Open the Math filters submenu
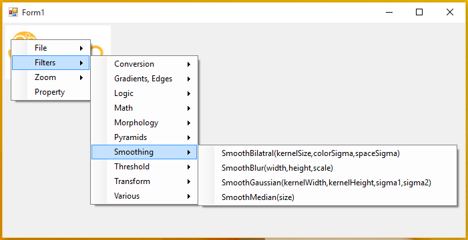The image size is (468, 240). (144, 108)
